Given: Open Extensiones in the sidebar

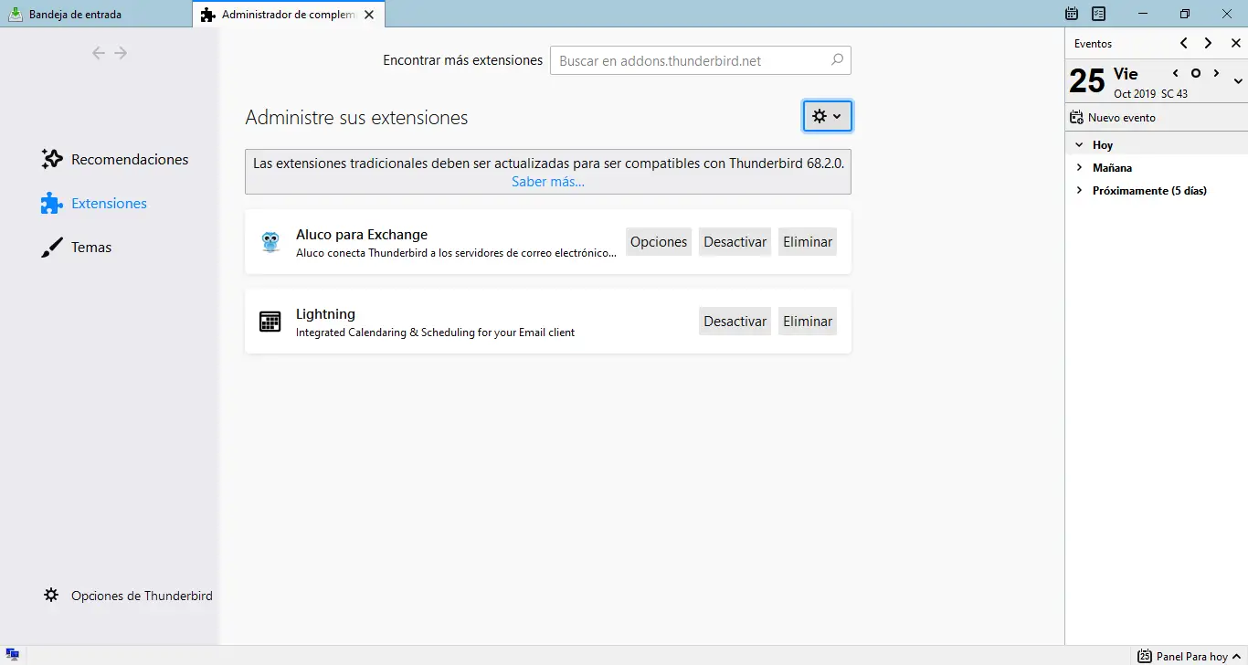Looking at the screenshot, I should (x=94, y=203).
